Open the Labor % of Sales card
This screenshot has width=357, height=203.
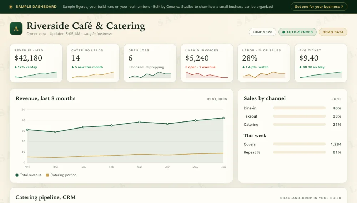tap(264, 63)
